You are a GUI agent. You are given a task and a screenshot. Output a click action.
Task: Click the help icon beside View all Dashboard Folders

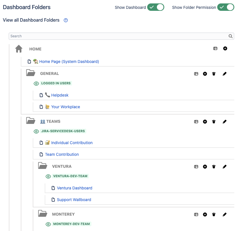tap(66, 20)
